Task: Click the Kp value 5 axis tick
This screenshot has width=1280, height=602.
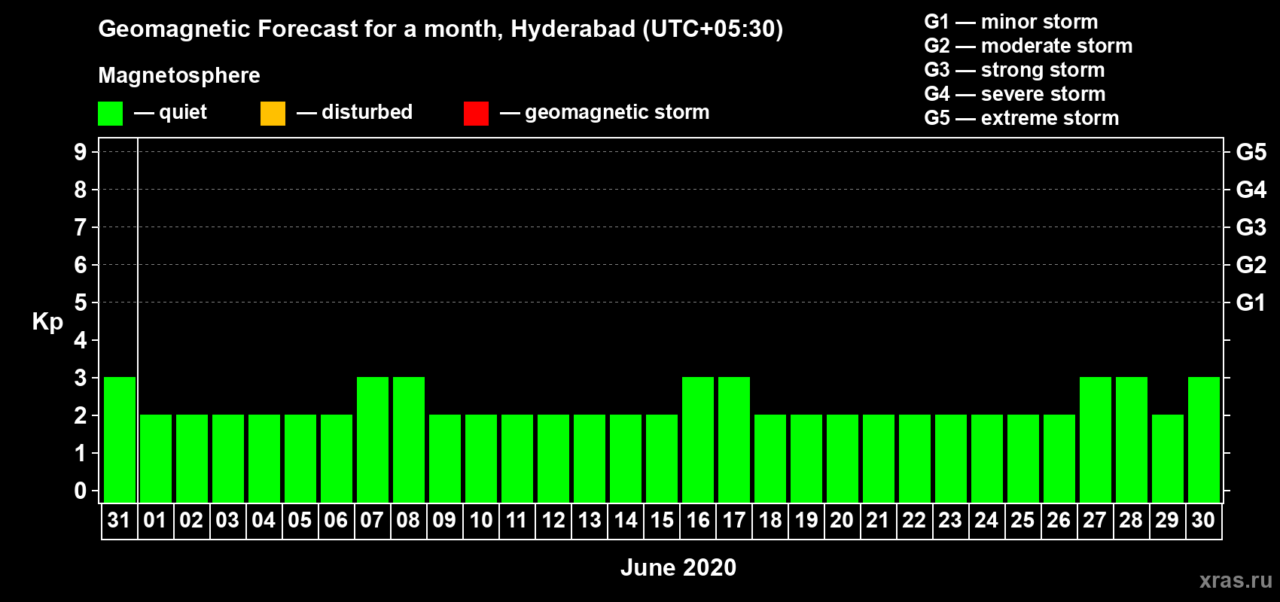Action: coord(81,303)
